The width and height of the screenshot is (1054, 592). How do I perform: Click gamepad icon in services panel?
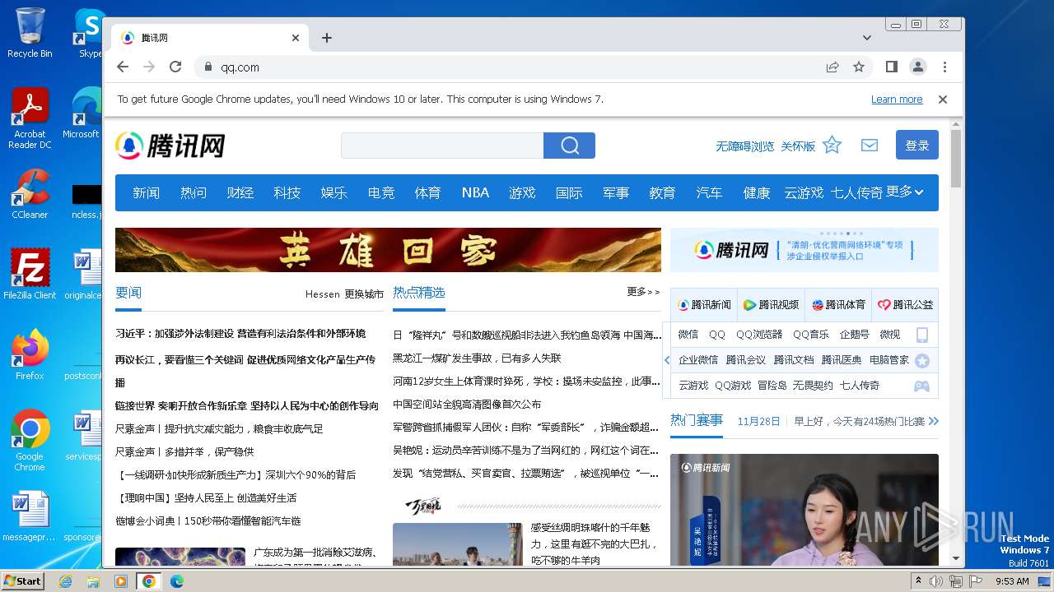point(922,386)
